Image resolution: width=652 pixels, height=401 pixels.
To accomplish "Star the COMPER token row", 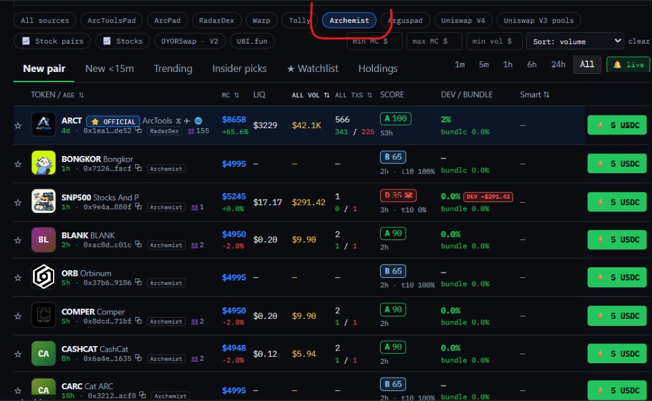I will point(18,316).
